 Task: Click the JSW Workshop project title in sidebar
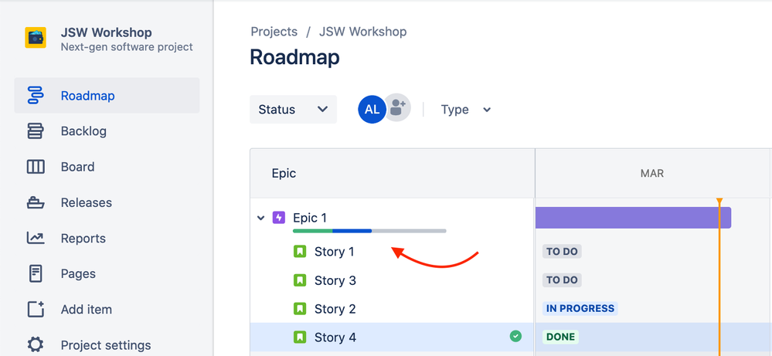pyautogui.click(x=107, y=32)
